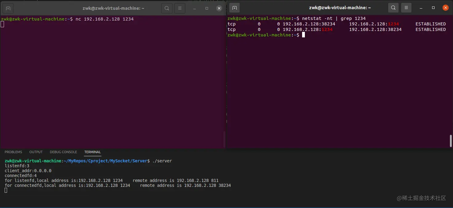Open hamburger menu in left terminal window
This screenshot has width=453, height=208.
[x=180, y=8]
